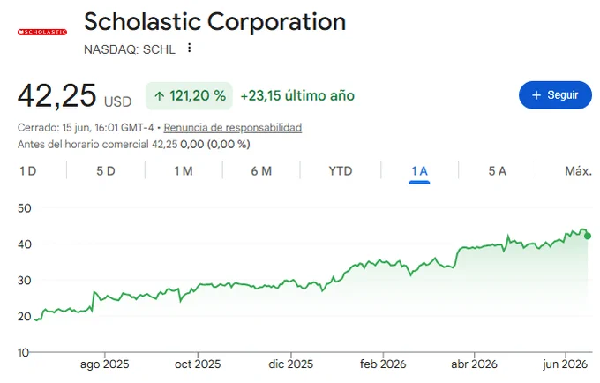The width and height of the screenshot is (600, 383).
Task: Select the active 1 A tab
Action: click(x=419, y=171)
